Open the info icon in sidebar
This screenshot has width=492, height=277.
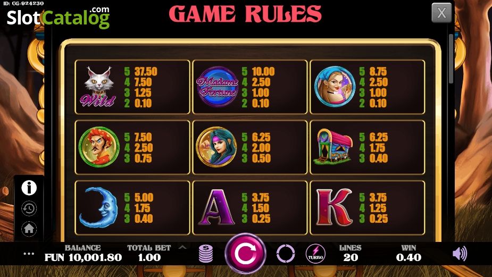[29, 188]
